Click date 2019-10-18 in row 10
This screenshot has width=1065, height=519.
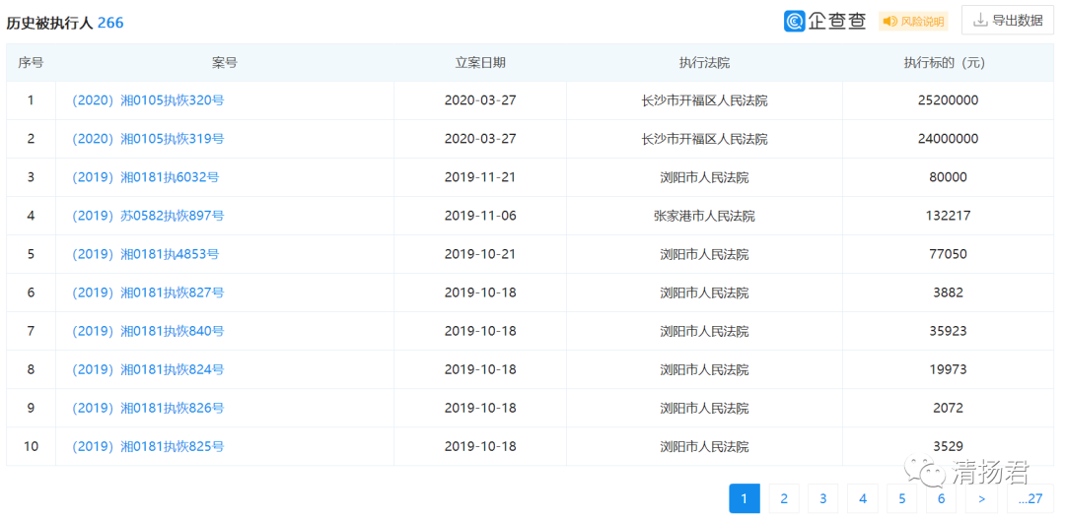[x=480, y=446]
